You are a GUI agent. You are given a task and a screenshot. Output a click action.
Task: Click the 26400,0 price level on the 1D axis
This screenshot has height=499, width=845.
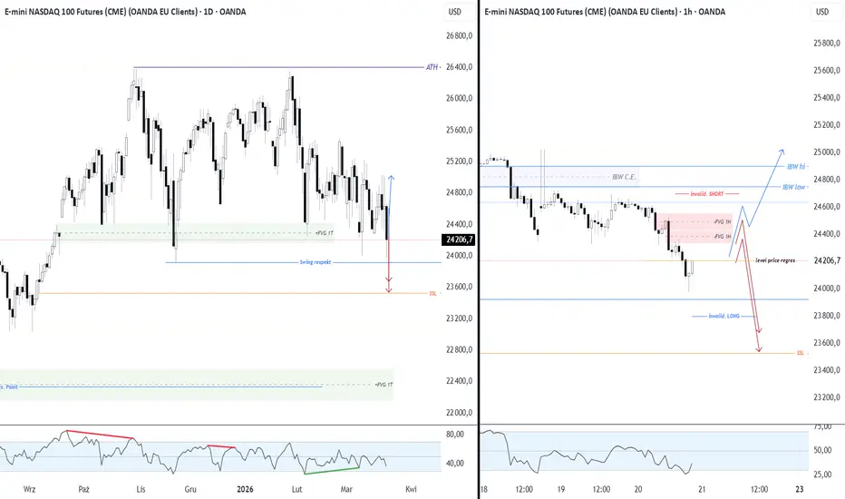point(459,67)
